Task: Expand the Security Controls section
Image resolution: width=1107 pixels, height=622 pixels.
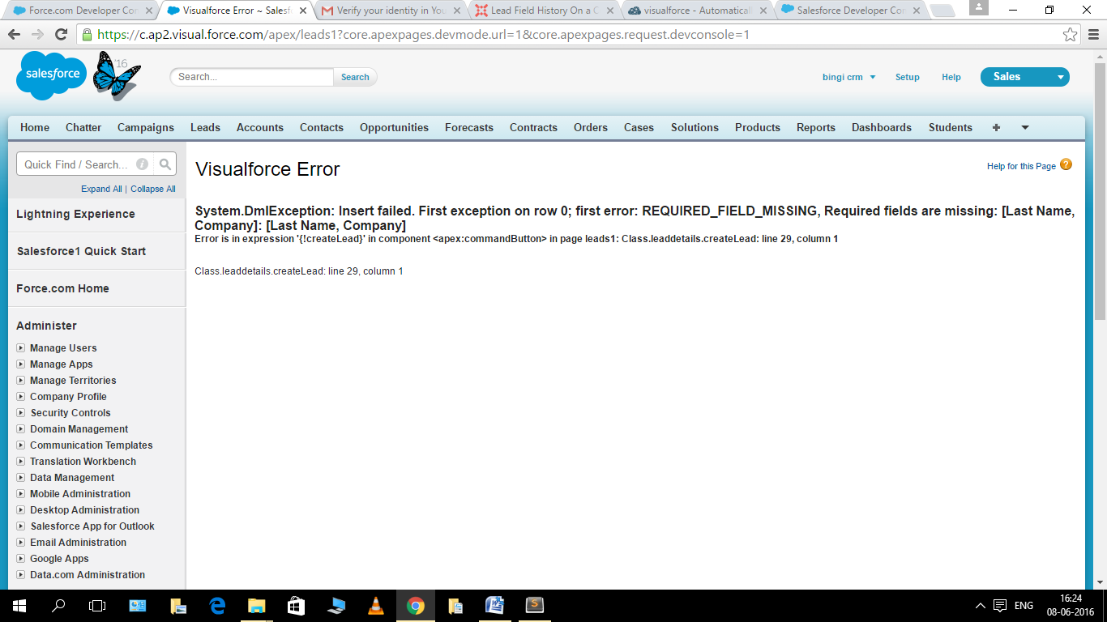Action: [21, 413]
